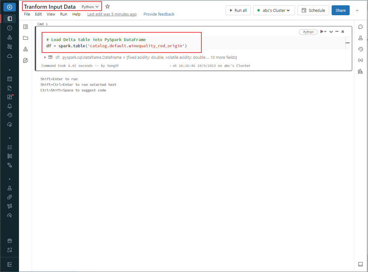Viewport: 368px width, 272px height.
Task: Click 'Shift+Enter to run' hint text
Action: coord(59,79)
